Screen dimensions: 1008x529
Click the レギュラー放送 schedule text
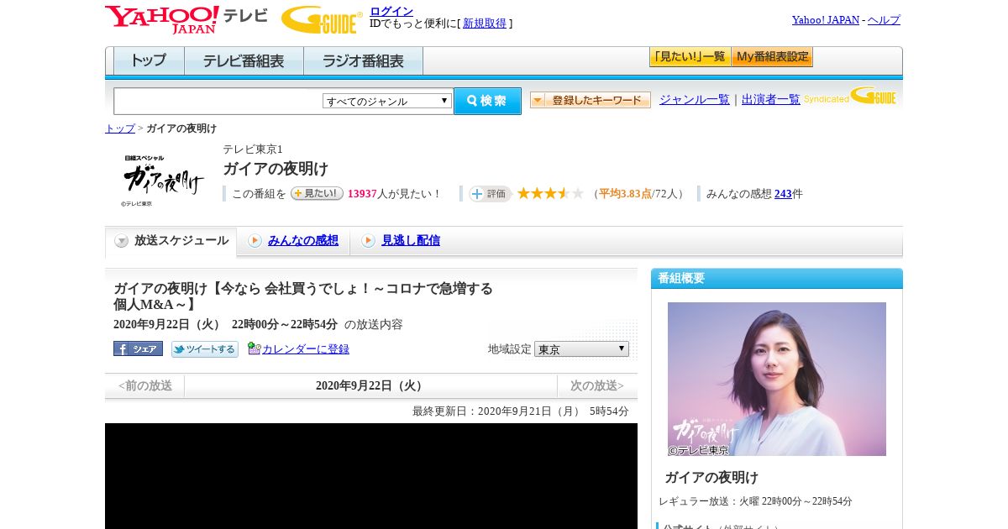[755, 501]
